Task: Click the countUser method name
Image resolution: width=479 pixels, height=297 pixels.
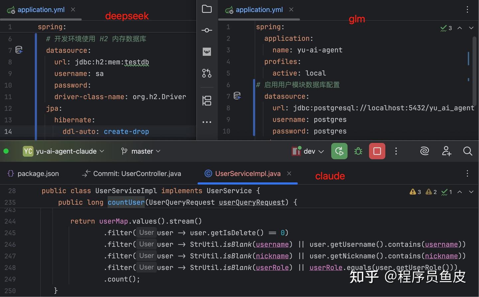Action: [x=126, y=202]
